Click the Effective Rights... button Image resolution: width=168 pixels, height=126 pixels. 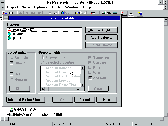pyautogui.click(x=101, y=30)
